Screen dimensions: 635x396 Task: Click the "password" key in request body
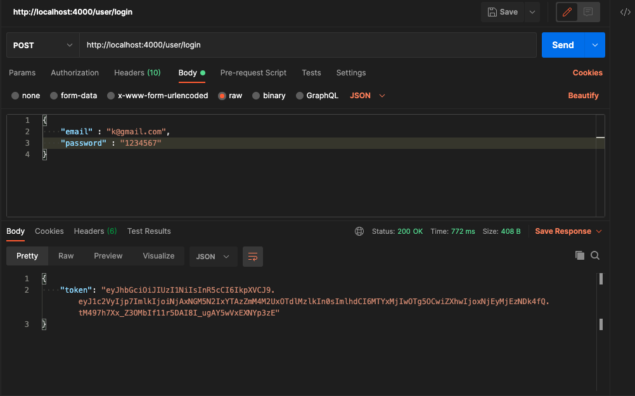pyautogui.click(x=84, y=143)
